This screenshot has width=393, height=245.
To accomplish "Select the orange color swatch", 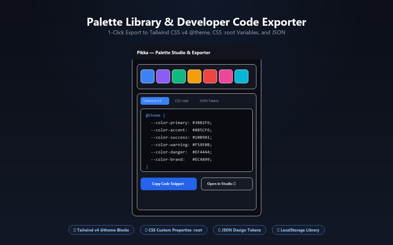I will [194, 76].
